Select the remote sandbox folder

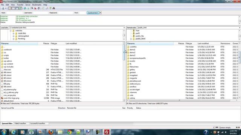click(133, 87)
